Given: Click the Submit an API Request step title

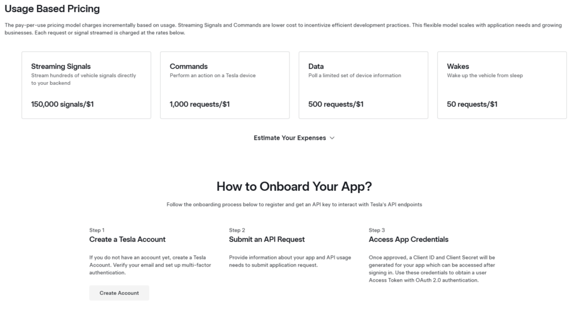Looking at the screenshot, I should click(x=267, y=239).
